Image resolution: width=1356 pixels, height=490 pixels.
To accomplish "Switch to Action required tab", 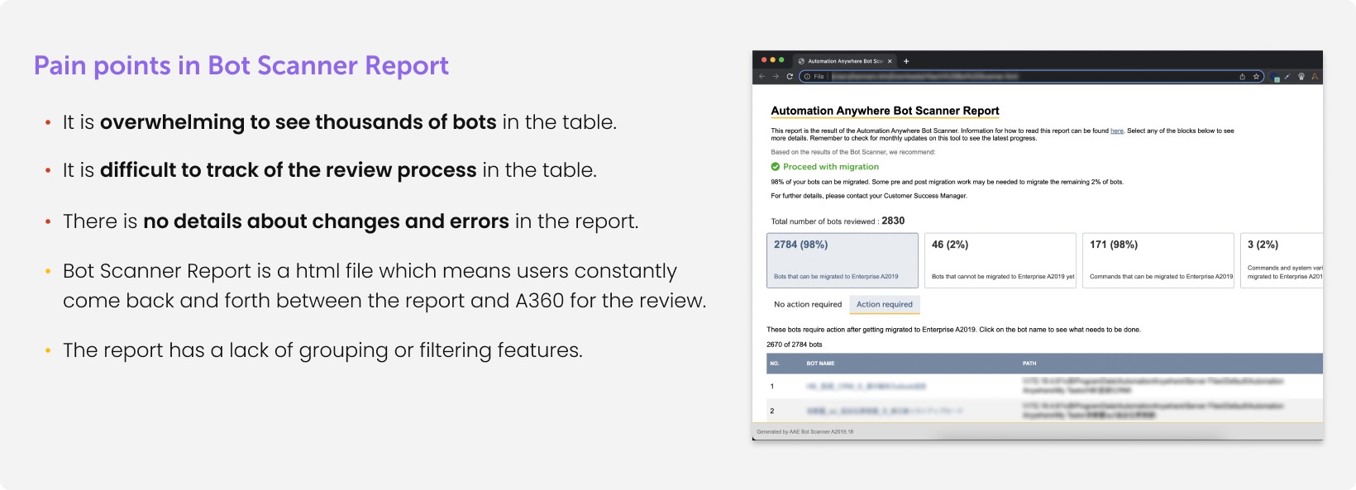I will point(885,304).
